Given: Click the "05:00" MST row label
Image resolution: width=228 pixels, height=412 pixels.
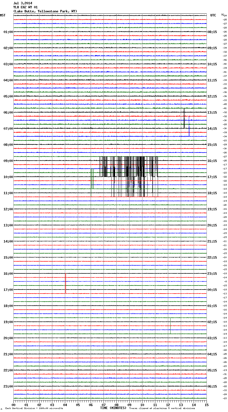Looking at the screenshot, I should click(8, 96).
